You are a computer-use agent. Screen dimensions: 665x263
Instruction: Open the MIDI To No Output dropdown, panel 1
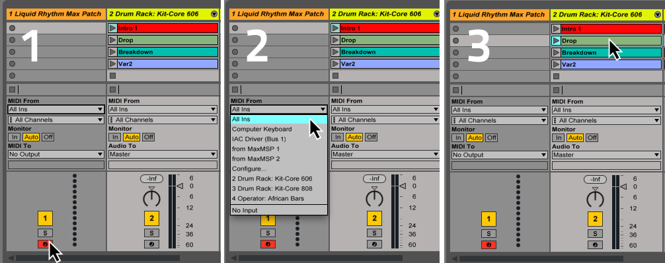point(56,155)
